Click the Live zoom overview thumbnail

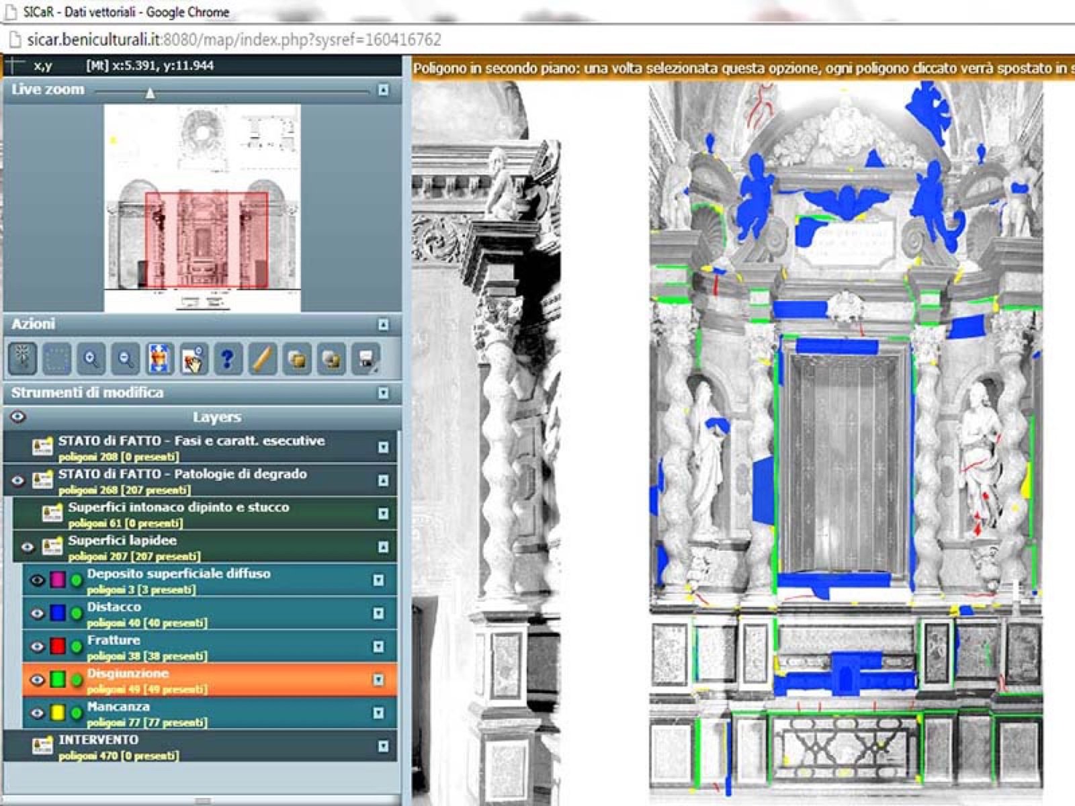pyautogui.click(x=202, y=208)
